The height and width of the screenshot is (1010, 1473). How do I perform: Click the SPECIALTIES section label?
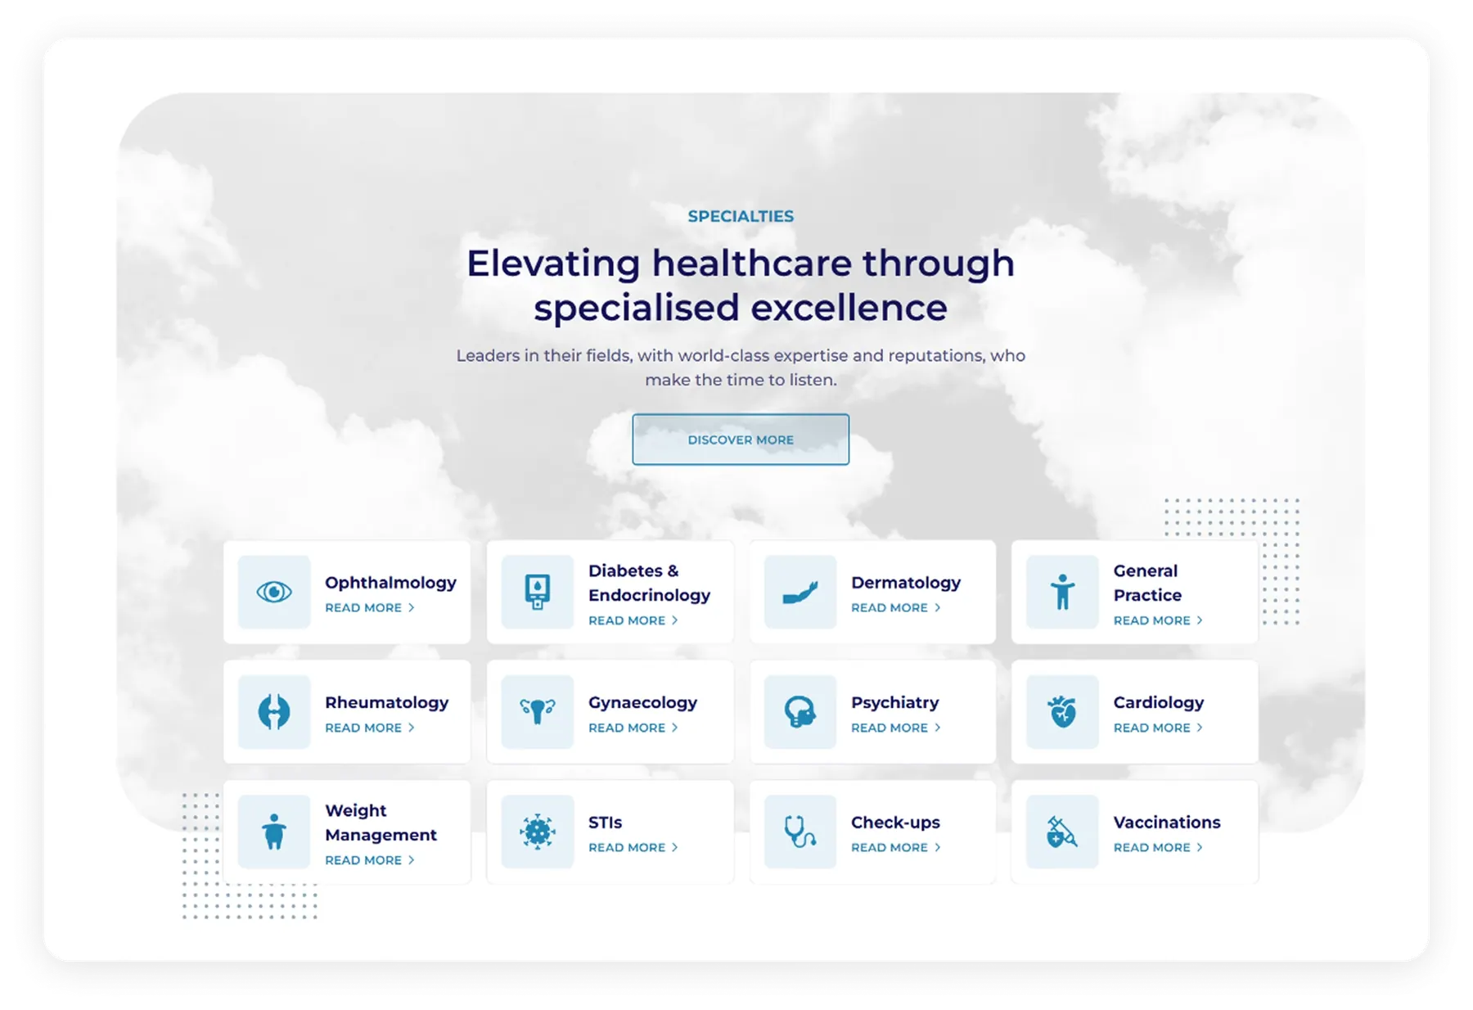[741, 216]
